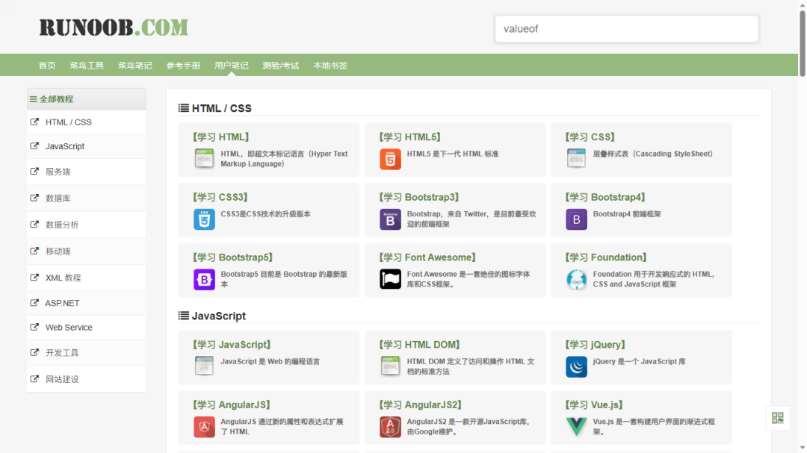Viewport: 807px width, 453px height.
Task: Click the Foundation yeti icon
Action: (x=576, y=279)
